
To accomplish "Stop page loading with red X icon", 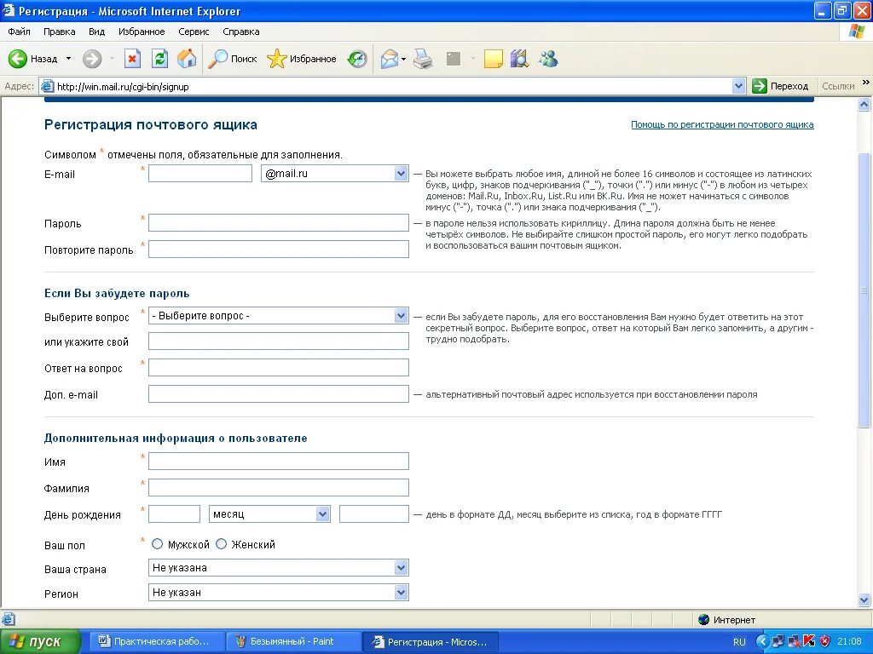I will pyautogui.click(x=132, y=59).
